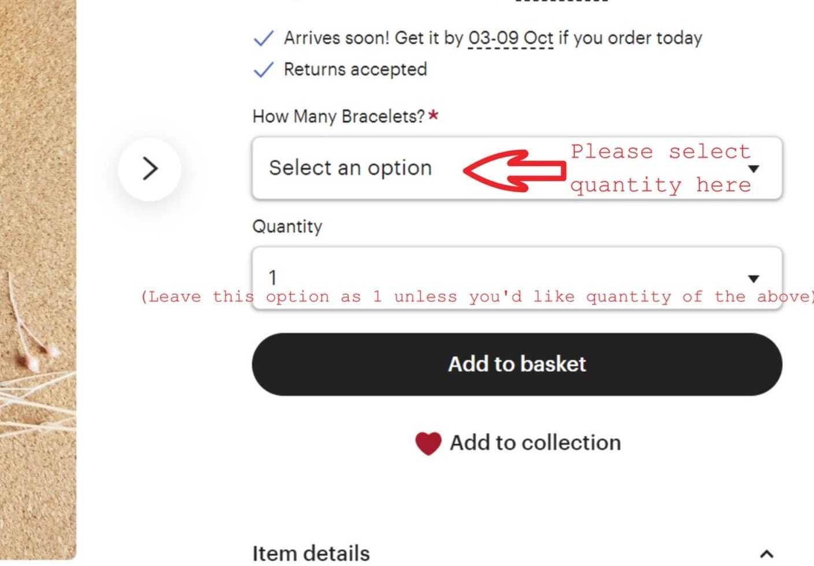814x566 pixels.
Task: Click the checkmark beside Returns accepted
Action: point(264,70)
